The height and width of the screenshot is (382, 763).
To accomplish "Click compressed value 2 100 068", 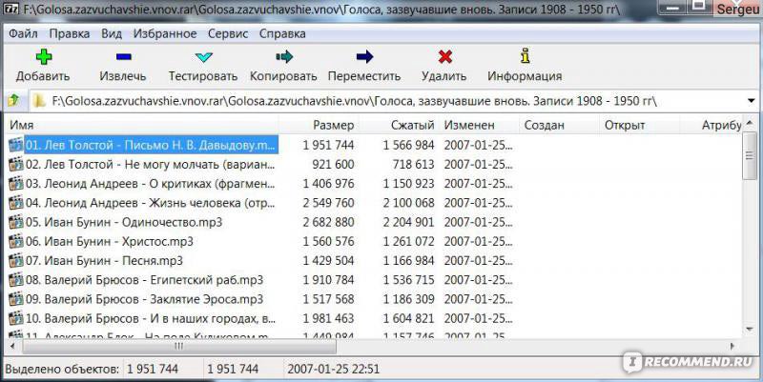I will click(x=408, y=203).
